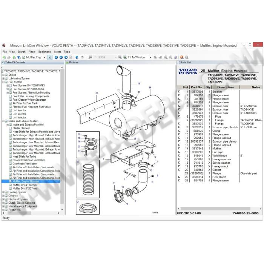
Task: Expand the Lubricating System node
Action: tap(3, 78)
